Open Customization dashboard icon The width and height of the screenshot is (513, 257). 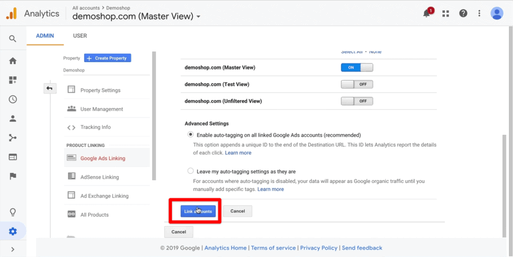[x=13, y=80]
